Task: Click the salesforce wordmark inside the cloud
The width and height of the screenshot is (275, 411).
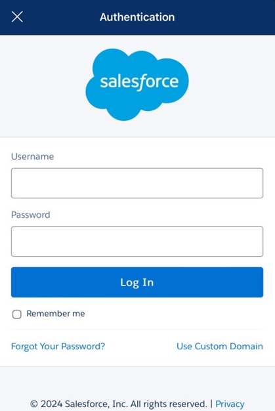Action: [139, 82]
